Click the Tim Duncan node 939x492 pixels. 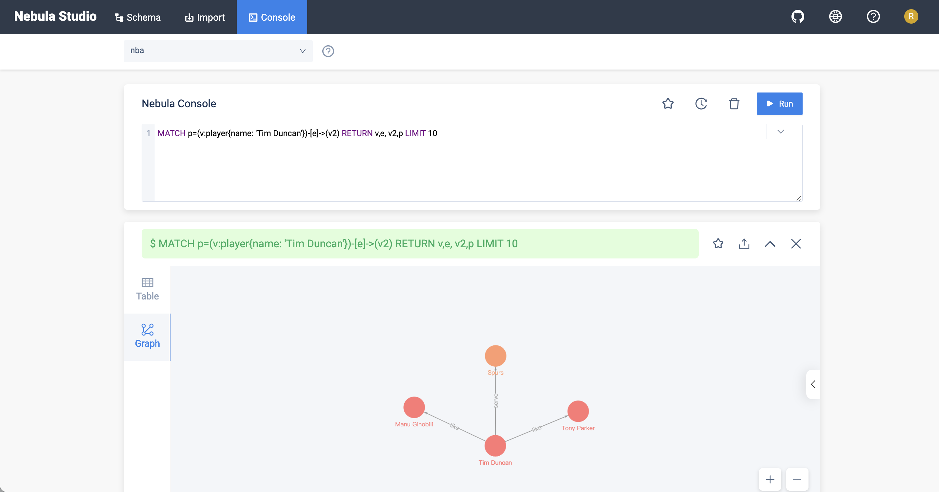coord(495,445)
